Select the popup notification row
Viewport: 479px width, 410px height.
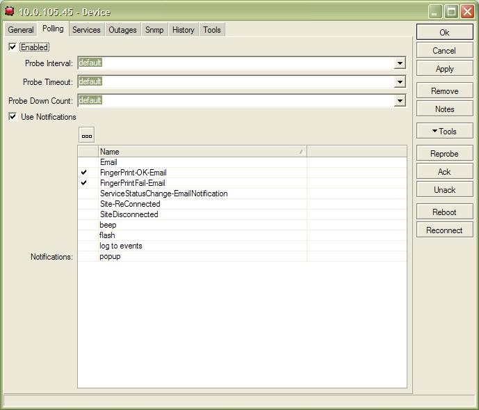(242, 256)
